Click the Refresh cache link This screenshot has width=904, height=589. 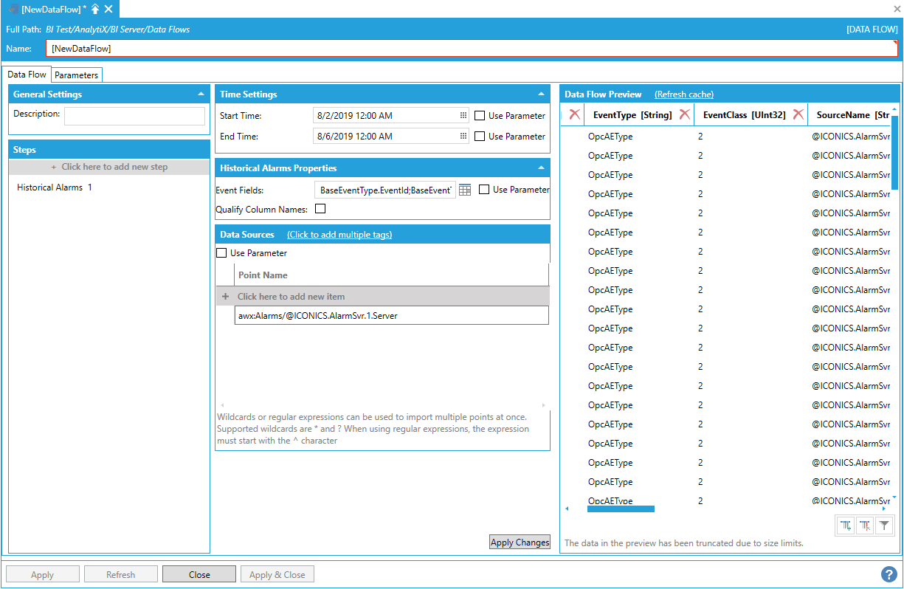tap(683, 94)
